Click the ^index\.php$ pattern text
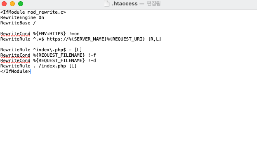 click(50, 50)
